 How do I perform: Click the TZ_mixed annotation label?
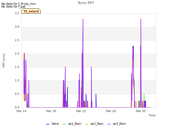pos(31,11)
